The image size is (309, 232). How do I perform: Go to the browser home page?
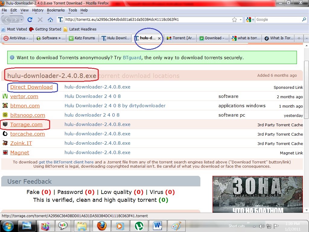coord(50,20)
